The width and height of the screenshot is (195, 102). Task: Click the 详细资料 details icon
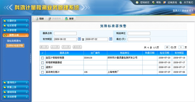pos(50,19)
